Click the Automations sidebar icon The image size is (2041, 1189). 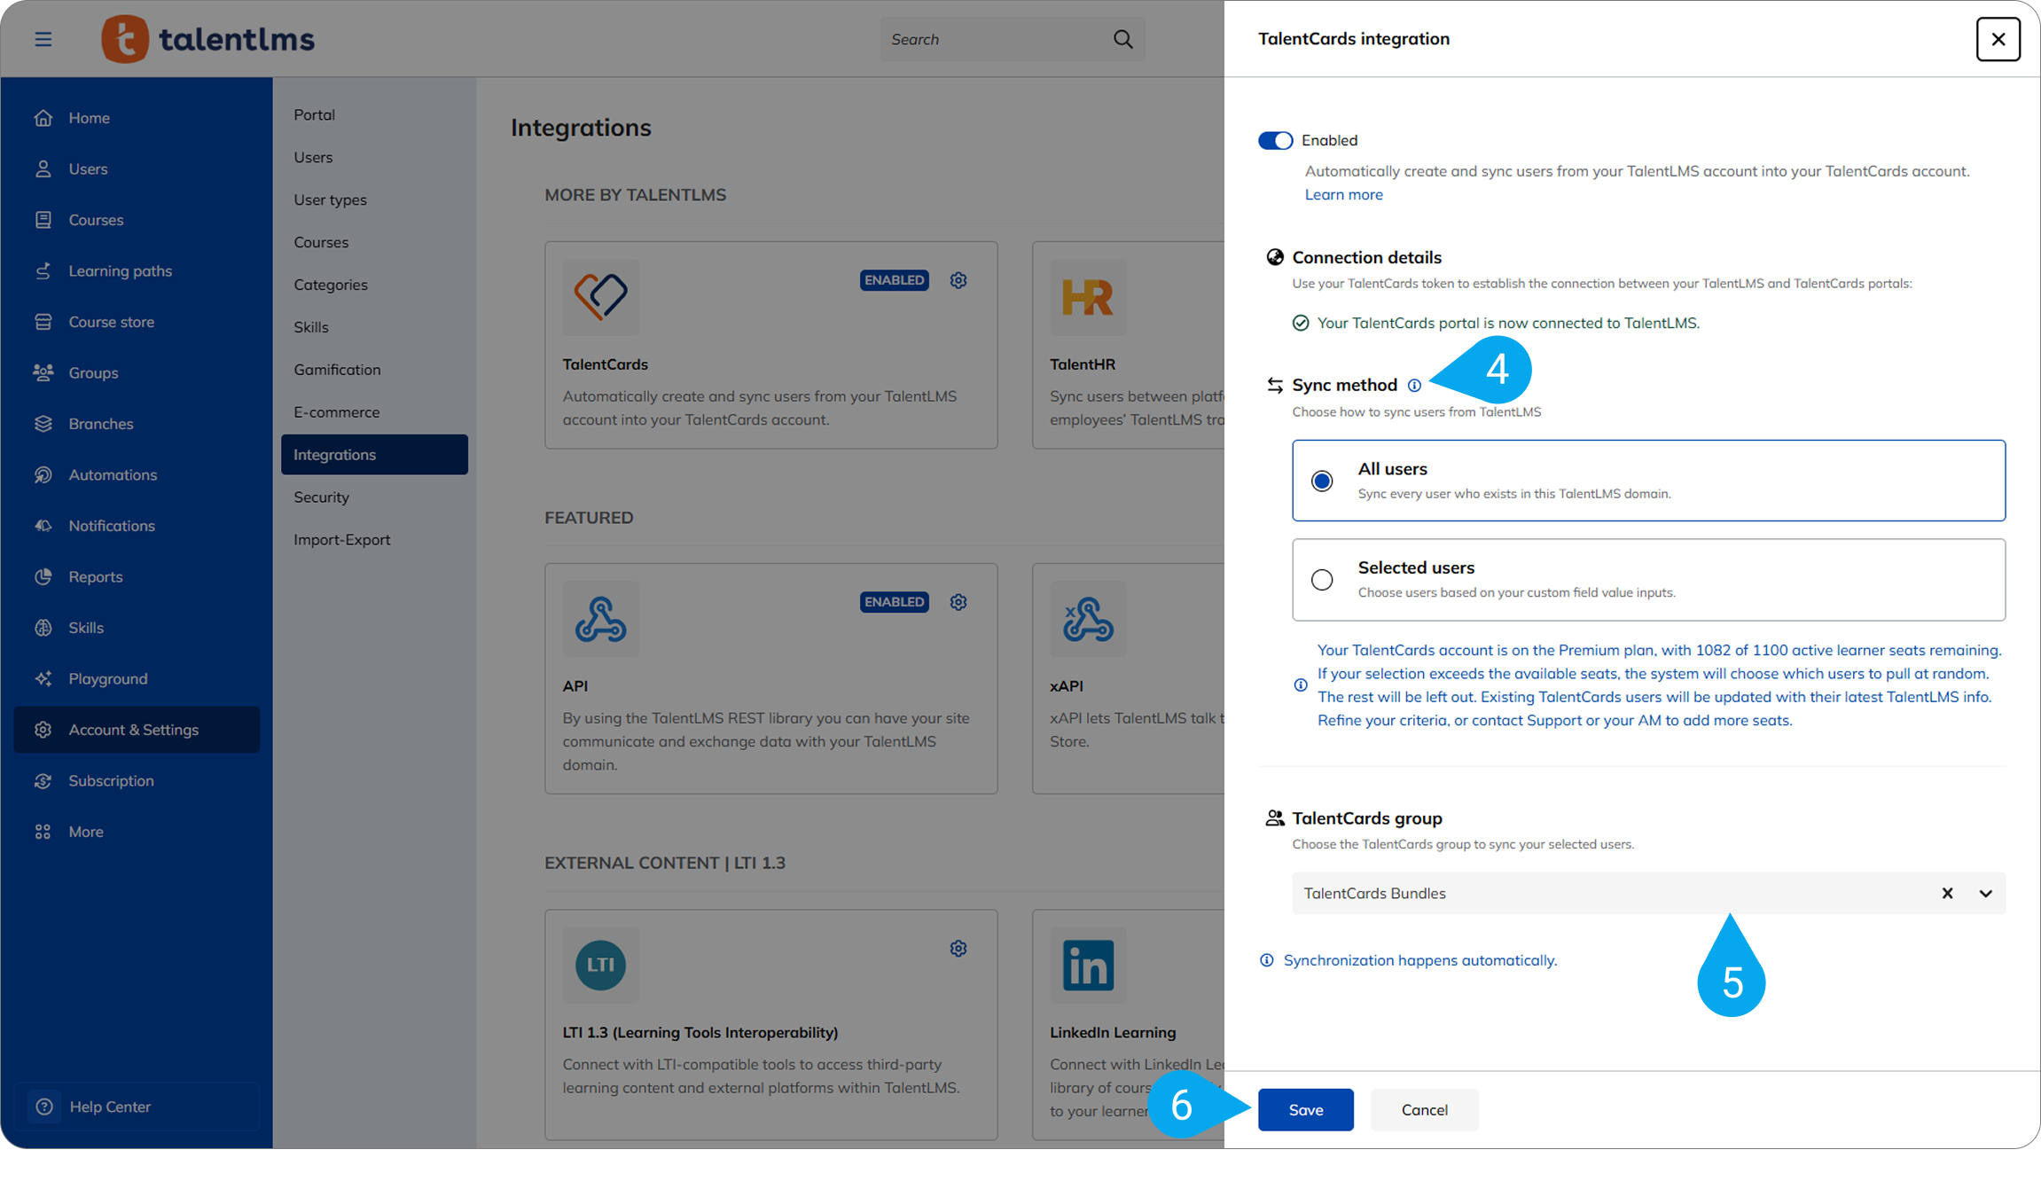pyautogui.click(x=43, y=475)
